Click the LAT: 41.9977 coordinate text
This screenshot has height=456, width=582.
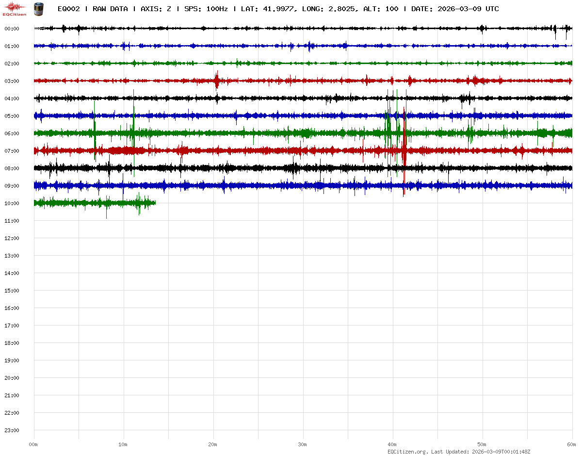pyautogui.click(x=268, y=9)
